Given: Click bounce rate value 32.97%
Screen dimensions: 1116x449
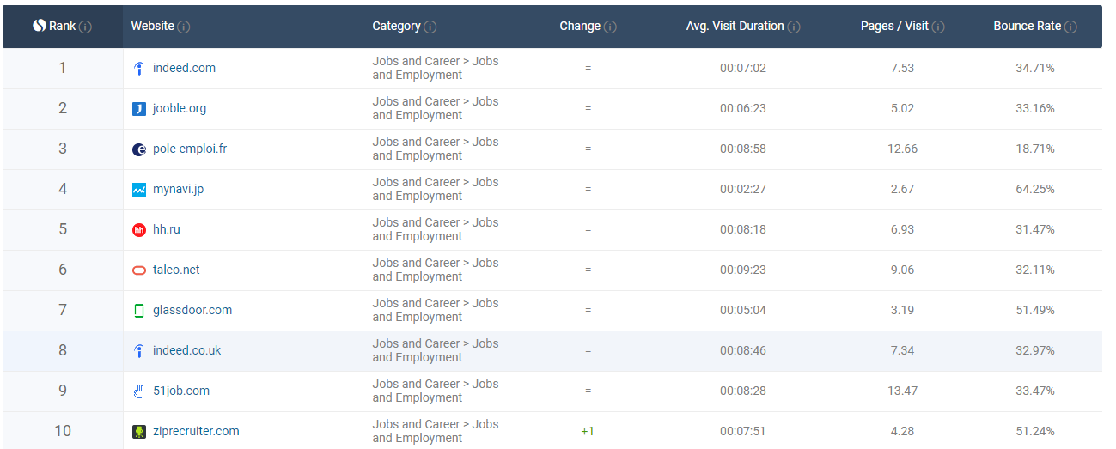Looking at the screenshot, I should (1035, 350).
